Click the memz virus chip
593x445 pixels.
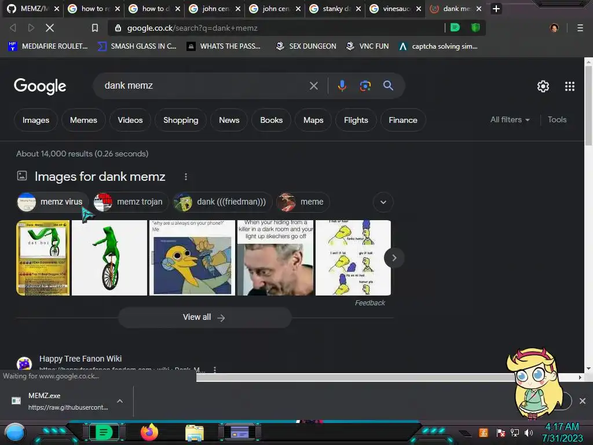pyautogui.click(x=53, y=202)
